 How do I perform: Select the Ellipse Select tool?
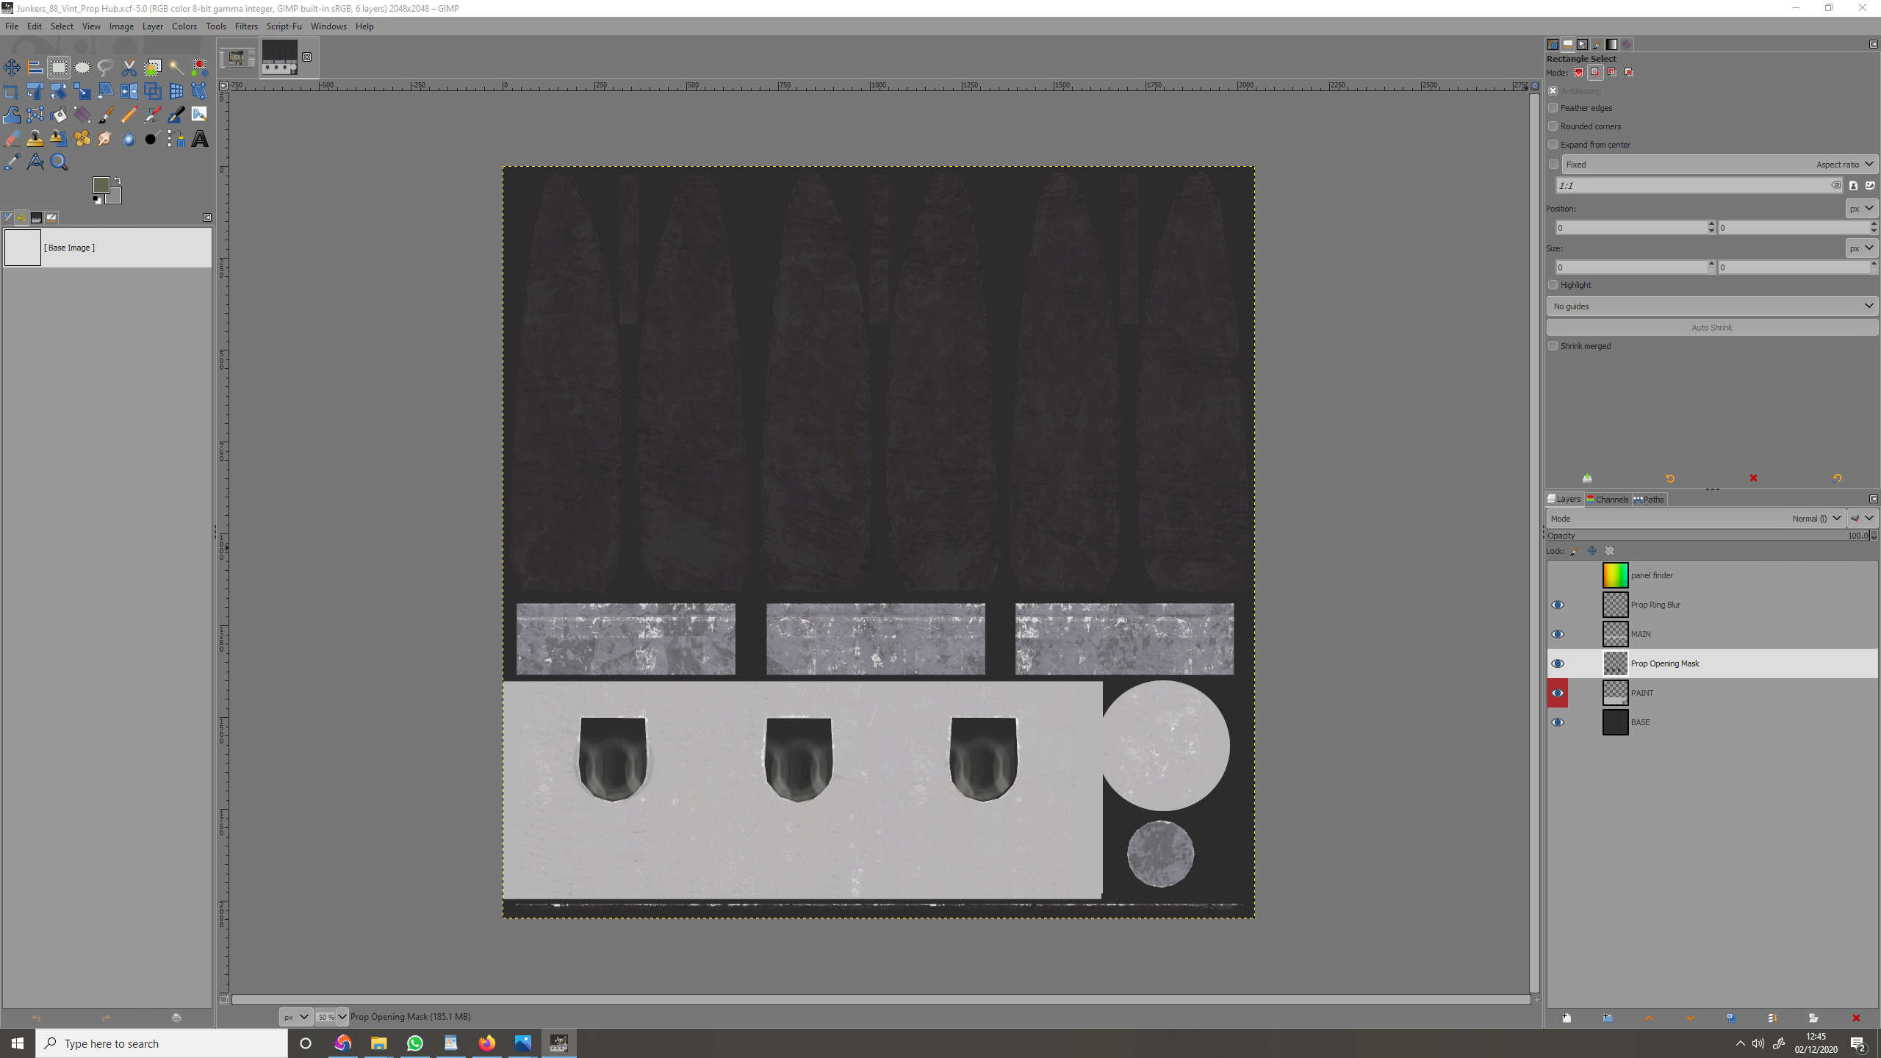(82, 68)
